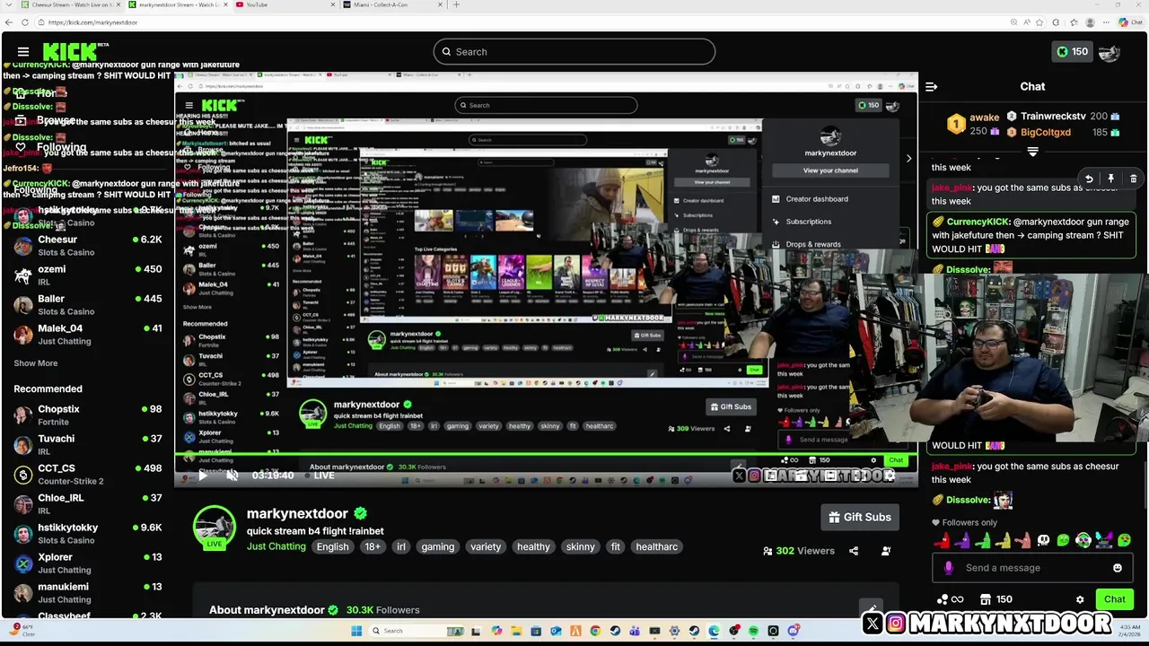The image size is (1149, 646).
Task: Open Malek_04 channel in sidebar
Action: coord(88,335)
